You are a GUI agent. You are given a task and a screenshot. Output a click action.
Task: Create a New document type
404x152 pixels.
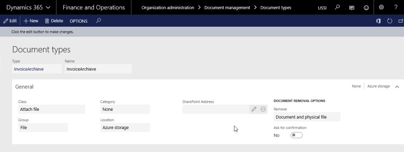31,21
